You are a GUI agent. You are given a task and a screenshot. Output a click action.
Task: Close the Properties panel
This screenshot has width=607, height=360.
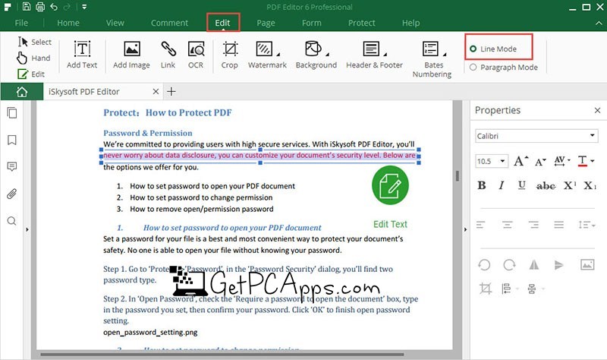coord(597,110)
